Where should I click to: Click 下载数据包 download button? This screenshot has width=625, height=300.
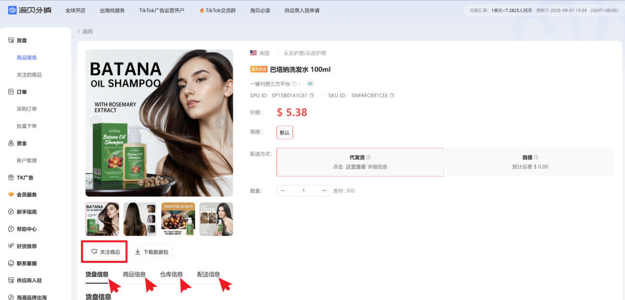click(x=152, y=252)
